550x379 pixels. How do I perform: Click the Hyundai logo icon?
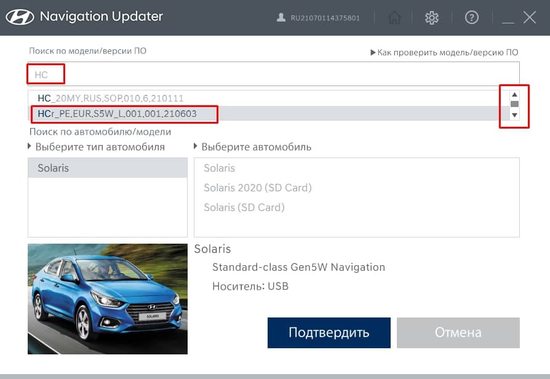(x=20, y=17)
